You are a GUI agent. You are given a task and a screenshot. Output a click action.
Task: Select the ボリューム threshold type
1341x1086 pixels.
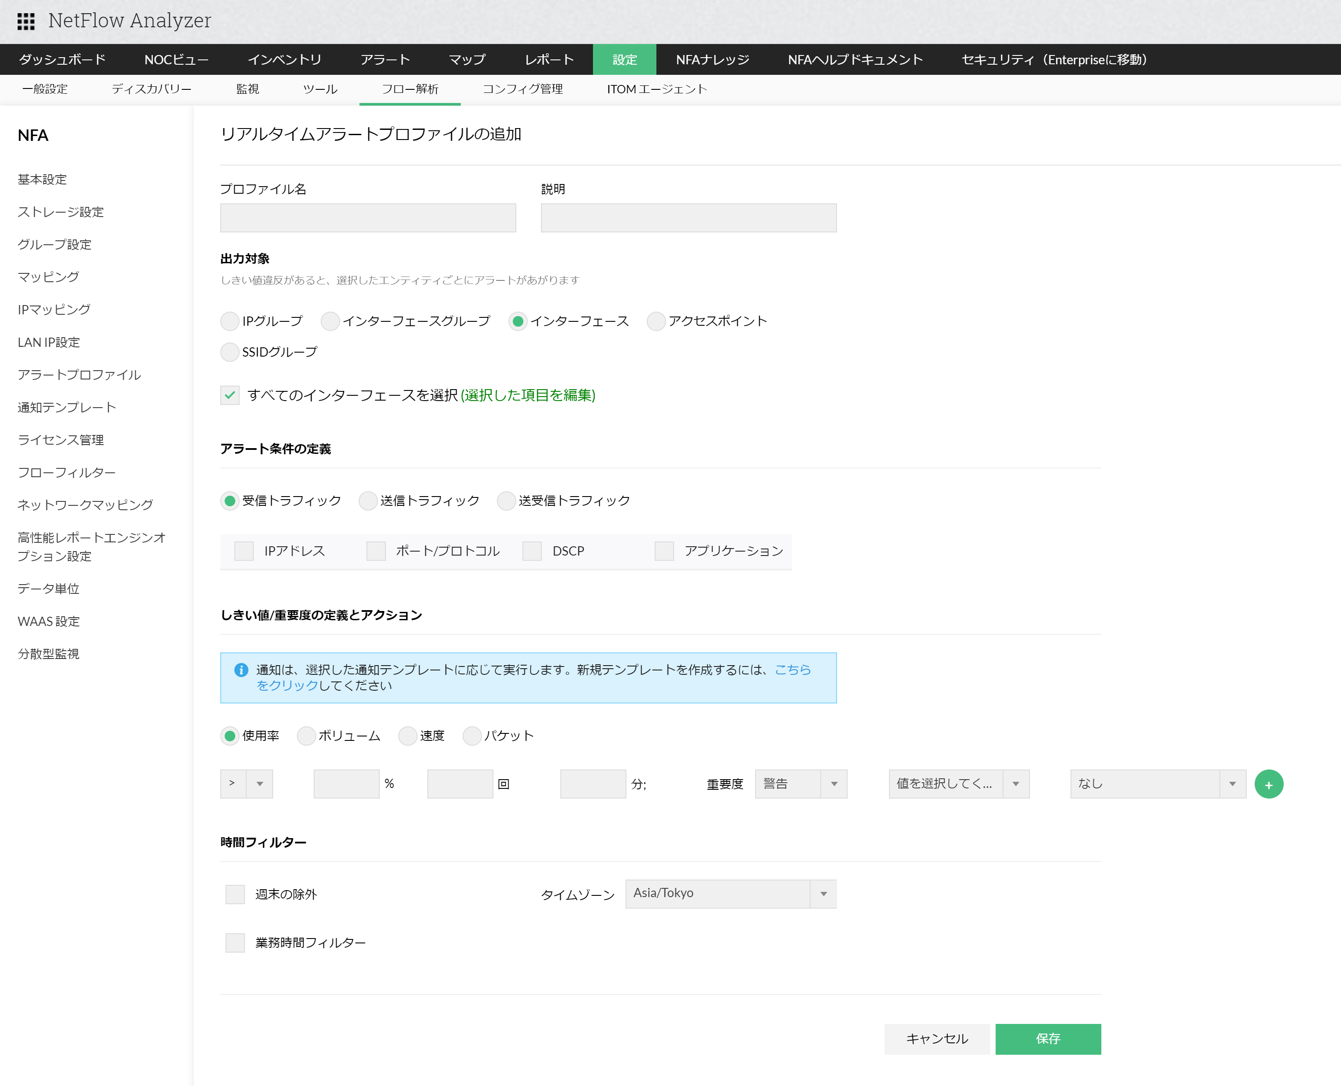tap(306, 736)
